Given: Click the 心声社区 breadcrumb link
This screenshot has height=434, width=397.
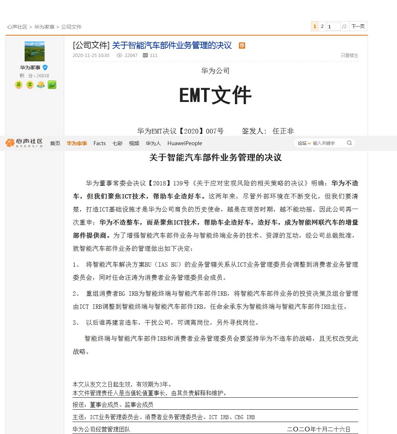Looking at the screenshot, I should pyautogui.click(x=17, y=27).
